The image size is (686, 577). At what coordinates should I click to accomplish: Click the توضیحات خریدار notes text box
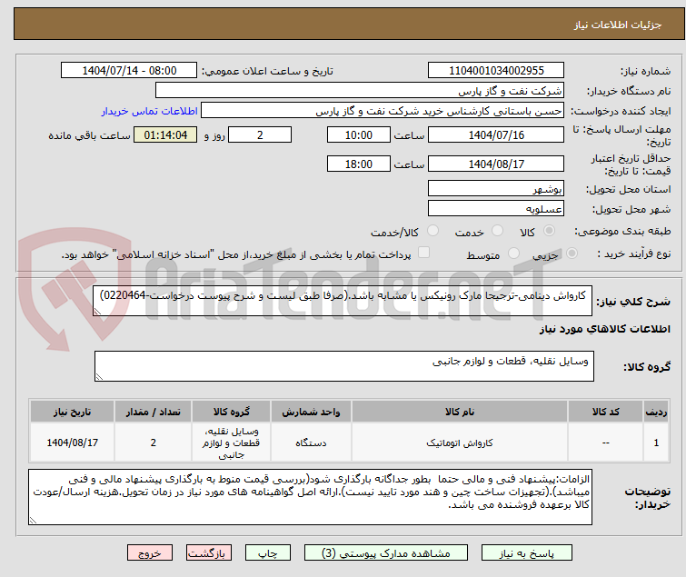pyautogui.click(x=310, y=497)
